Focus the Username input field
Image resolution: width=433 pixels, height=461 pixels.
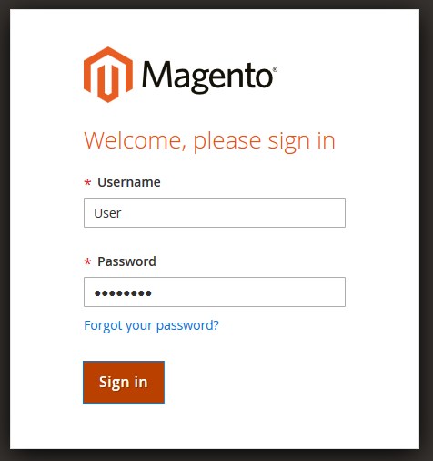215,212
